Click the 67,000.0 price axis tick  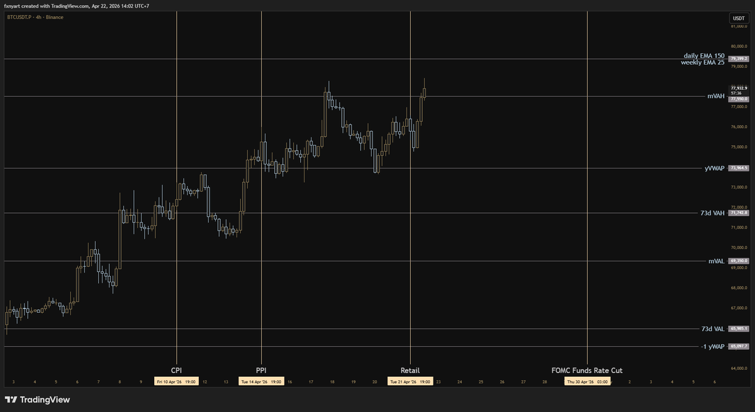[739, 308]
